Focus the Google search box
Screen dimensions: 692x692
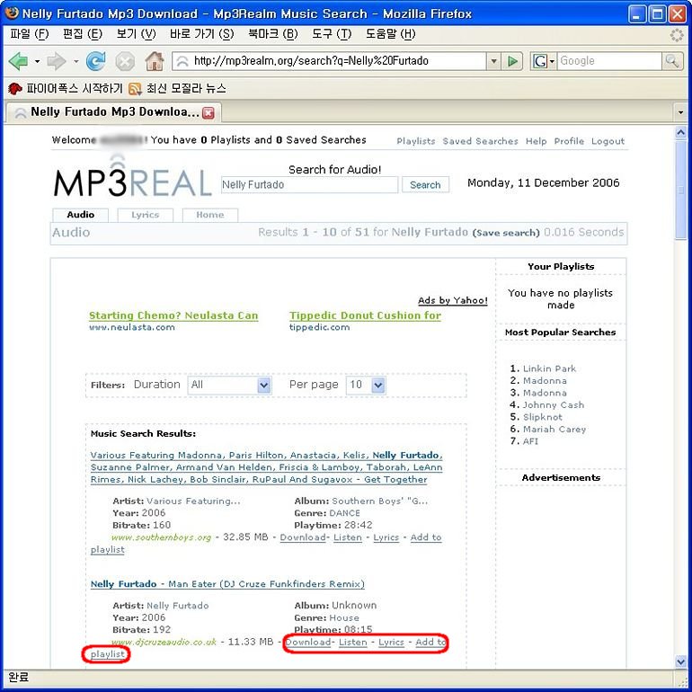coord(610,61)
